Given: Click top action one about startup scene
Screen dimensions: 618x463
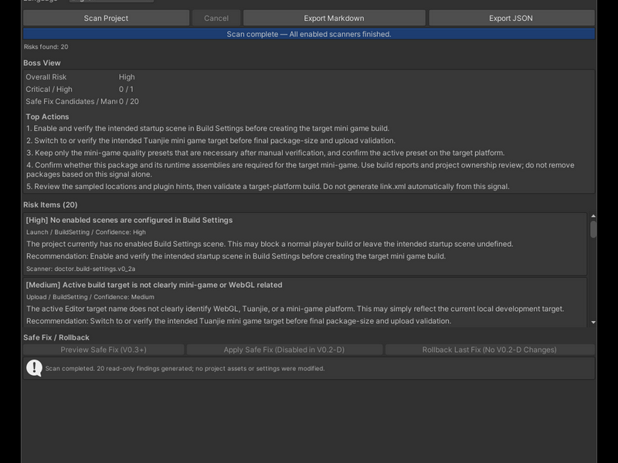Looking at the screenshot, I should click(x=208, y=128).
